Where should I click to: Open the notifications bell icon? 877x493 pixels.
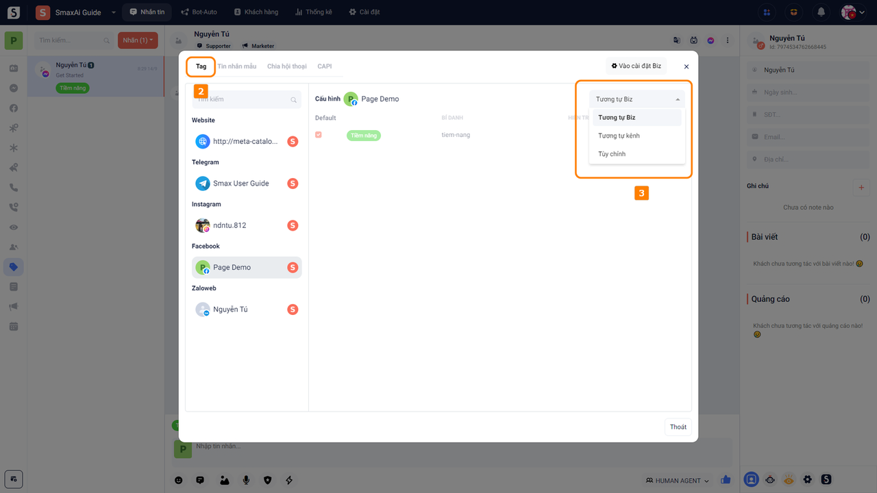coord(821,12)
